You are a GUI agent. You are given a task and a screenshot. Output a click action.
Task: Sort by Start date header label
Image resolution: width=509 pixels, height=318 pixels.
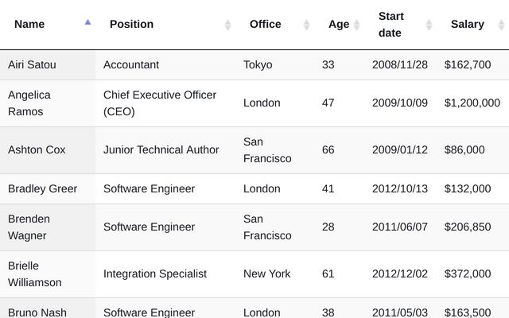pyautogui.click(x=390, y=25)
